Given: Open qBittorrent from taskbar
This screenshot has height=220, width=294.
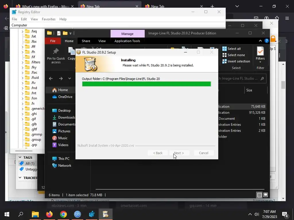Looking at the screenshot, I should 78,214.
